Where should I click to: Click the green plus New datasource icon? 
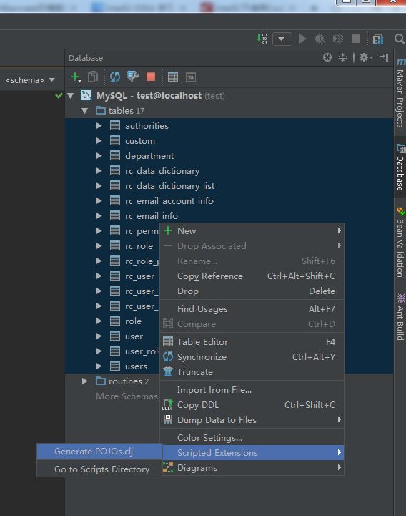pos(76,77)
